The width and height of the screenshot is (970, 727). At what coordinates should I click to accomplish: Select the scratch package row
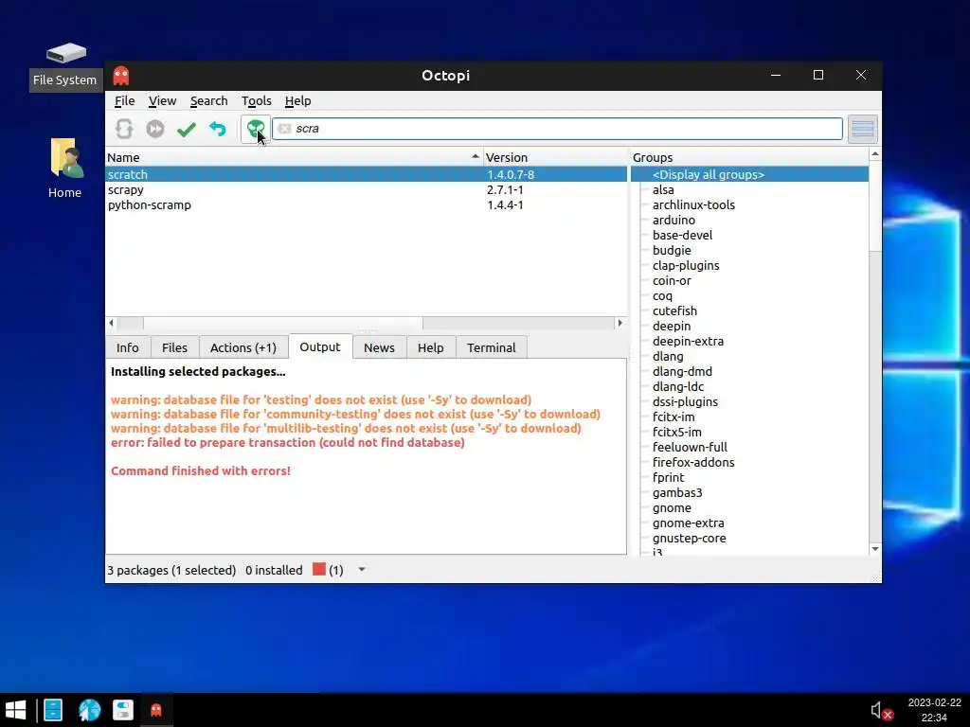[367, 174]
